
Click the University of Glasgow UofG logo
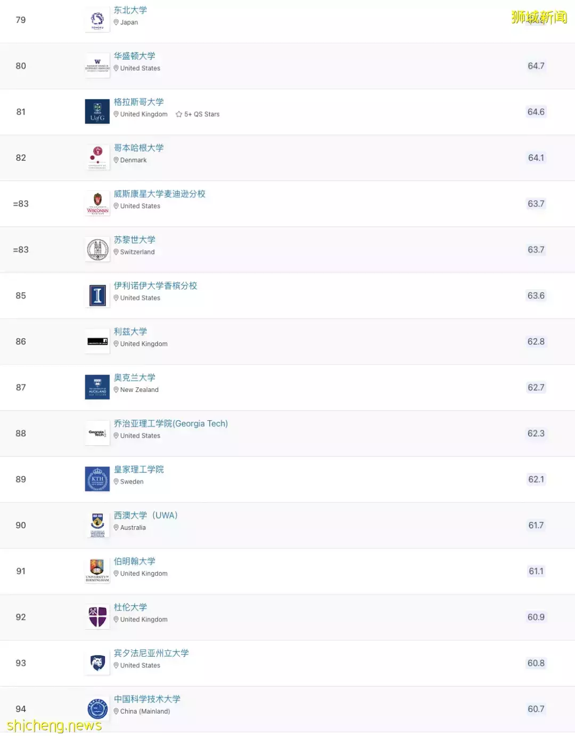click(x=97, y=112)
